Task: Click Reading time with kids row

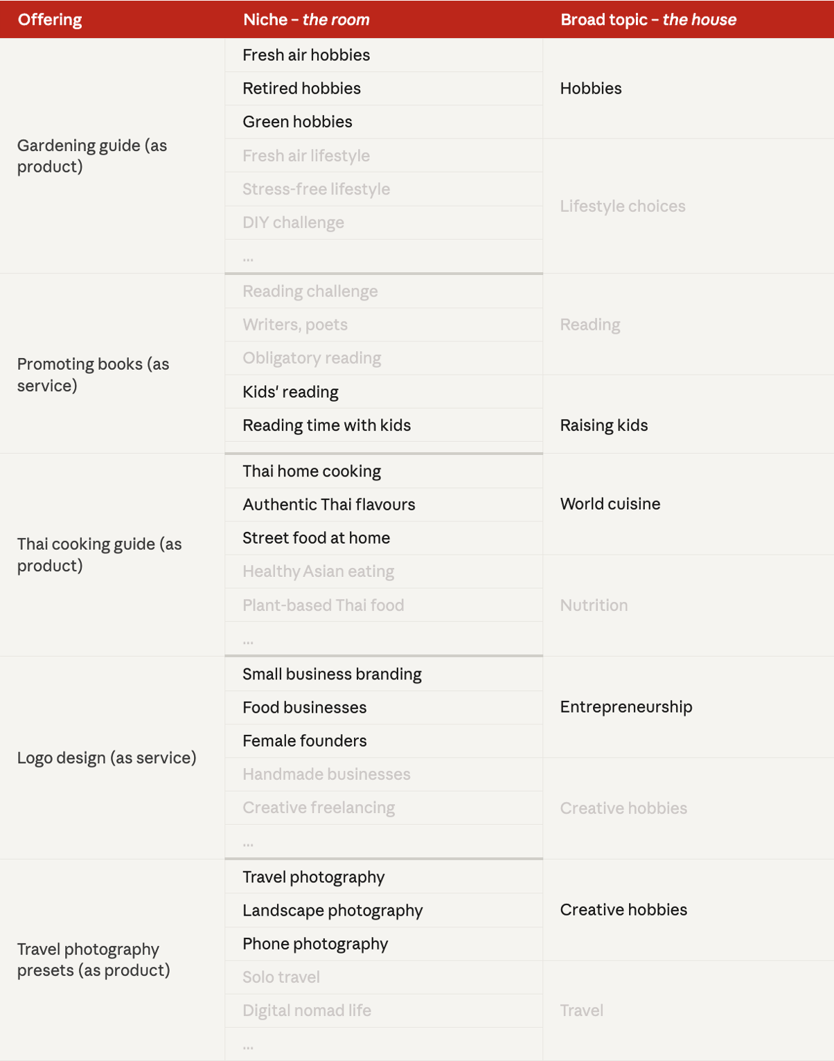Action: coord(384,425)
